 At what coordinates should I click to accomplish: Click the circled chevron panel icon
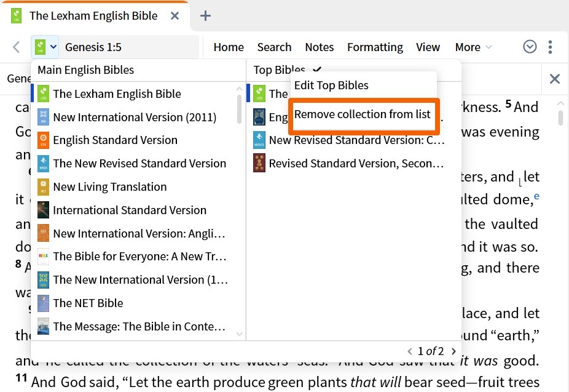(530, 47)
